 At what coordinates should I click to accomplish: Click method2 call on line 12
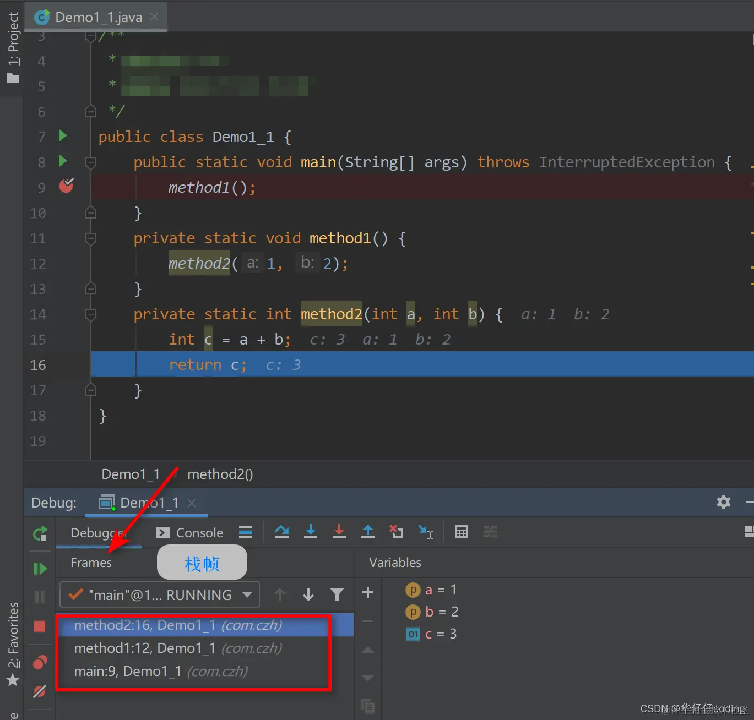199,264
